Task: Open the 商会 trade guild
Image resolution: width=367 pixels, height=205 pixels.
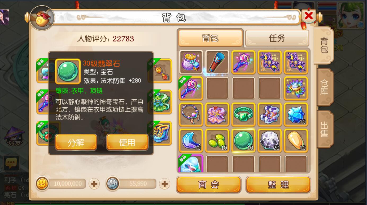Action: coord(208,184)
